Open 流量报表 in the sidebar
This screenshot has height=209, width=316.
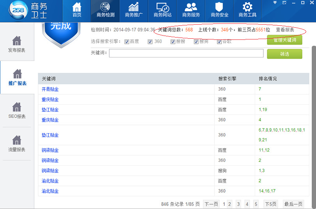[x=17, y=144]
